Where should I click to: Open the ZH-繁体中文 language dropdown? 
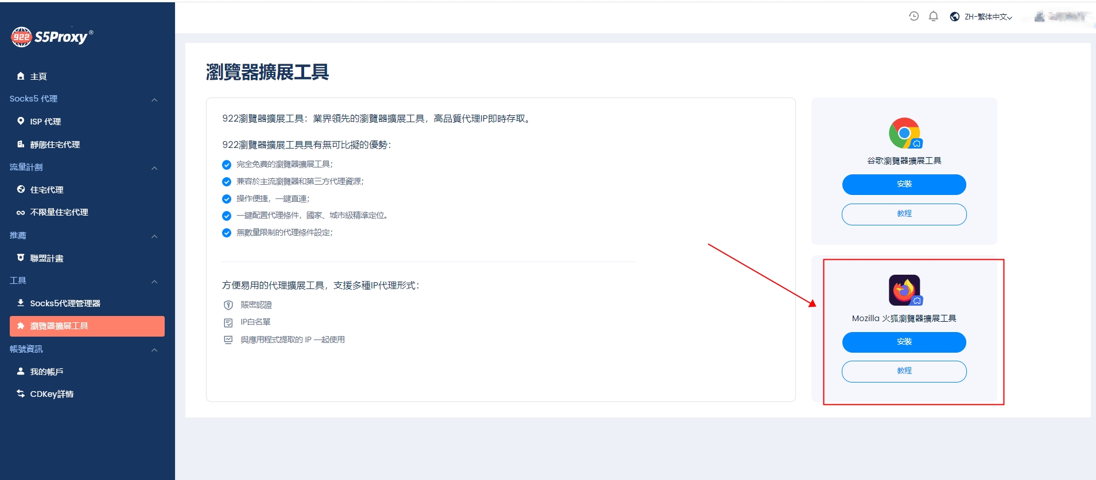(981, 17)
